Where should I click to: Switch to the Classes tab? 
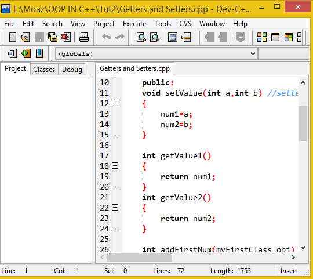point(44,70)
